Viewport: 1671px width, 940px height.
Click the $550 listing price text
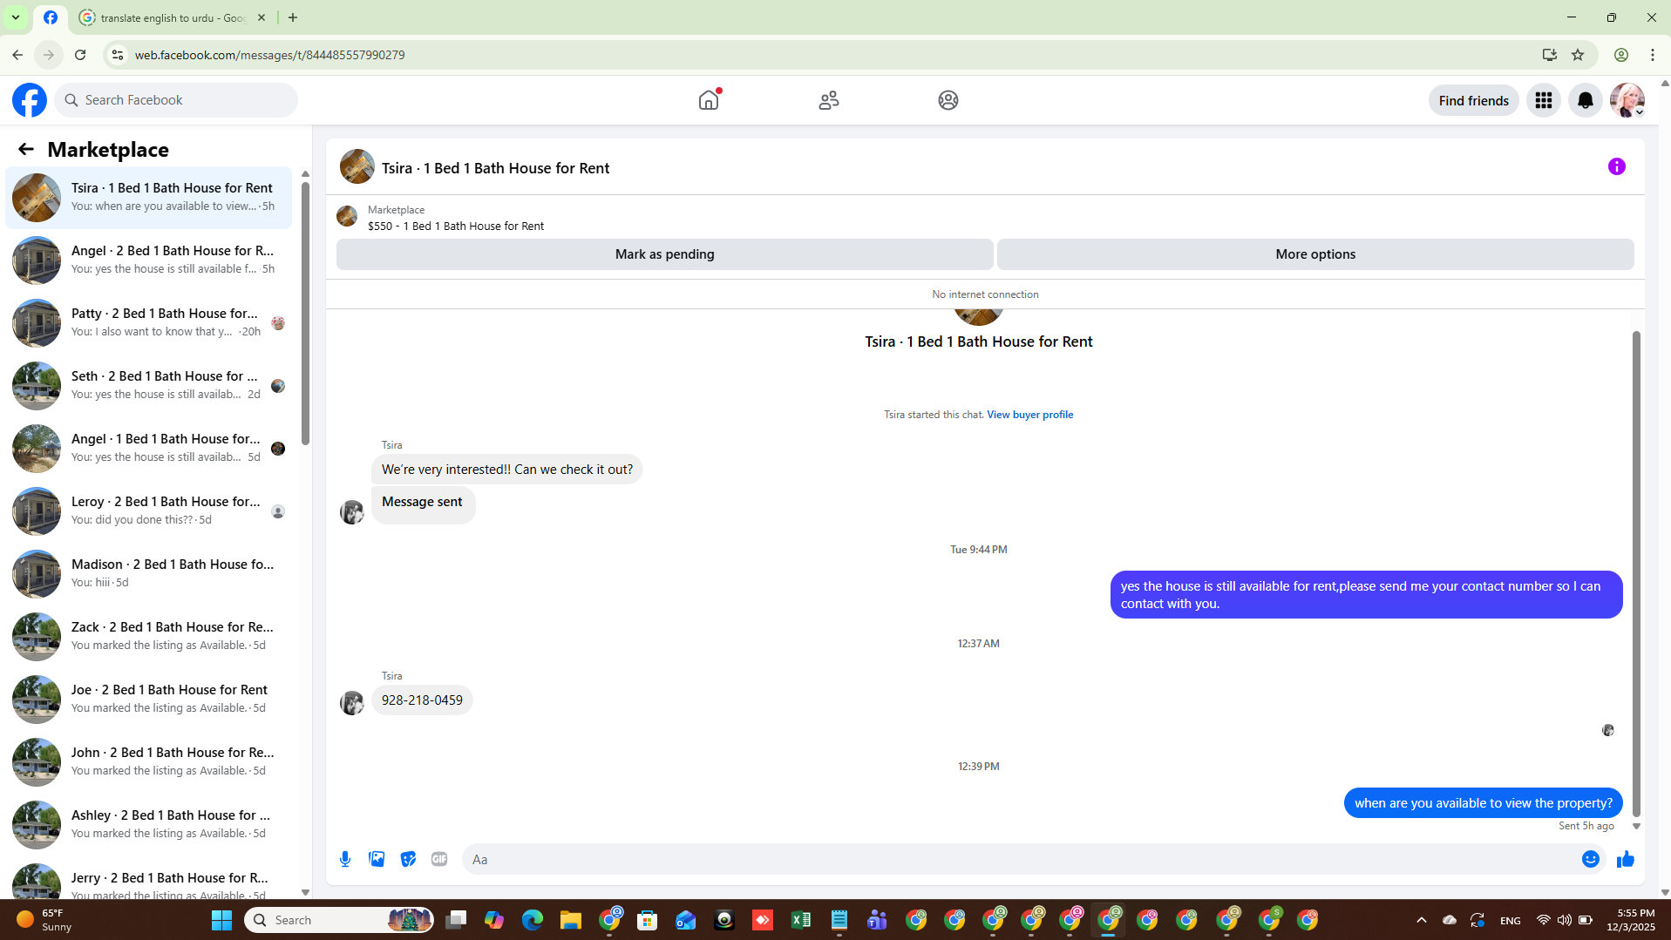[455, 226]
